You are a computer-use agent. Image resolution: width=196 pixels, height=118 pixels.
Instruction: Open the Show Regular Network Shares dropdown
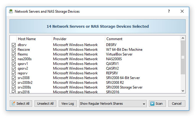click(113, 104)
